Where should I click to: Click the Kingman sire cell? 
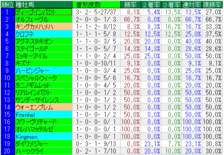[x=43, y=137]
